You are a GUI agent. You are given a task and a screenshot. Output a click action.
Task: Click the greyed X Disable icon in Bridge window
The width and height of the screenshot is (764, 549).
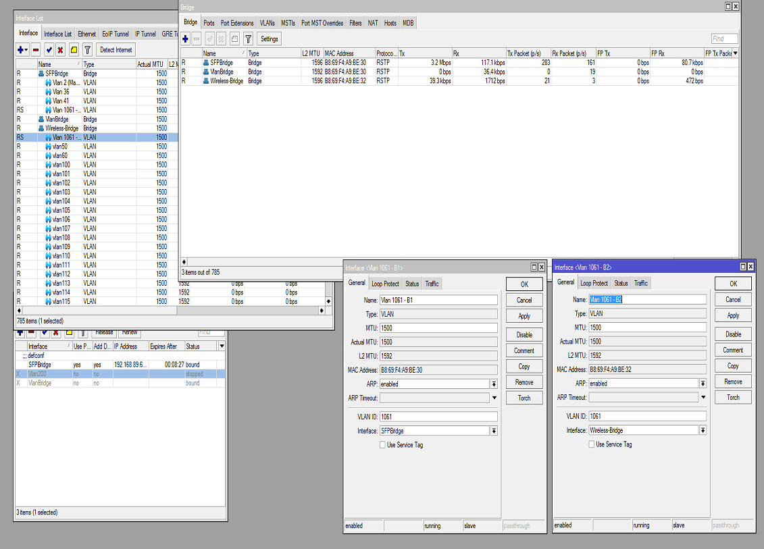(221, 39)
